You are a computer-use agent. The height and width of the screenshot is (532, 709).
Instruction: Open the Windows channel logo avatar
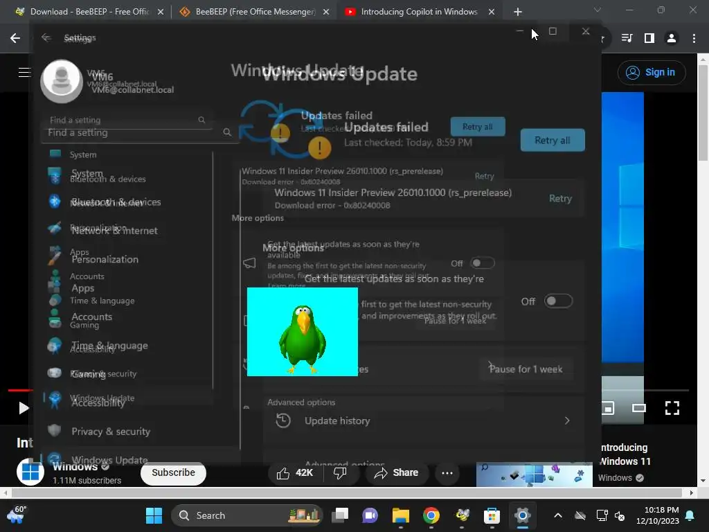tap(30, 472)
